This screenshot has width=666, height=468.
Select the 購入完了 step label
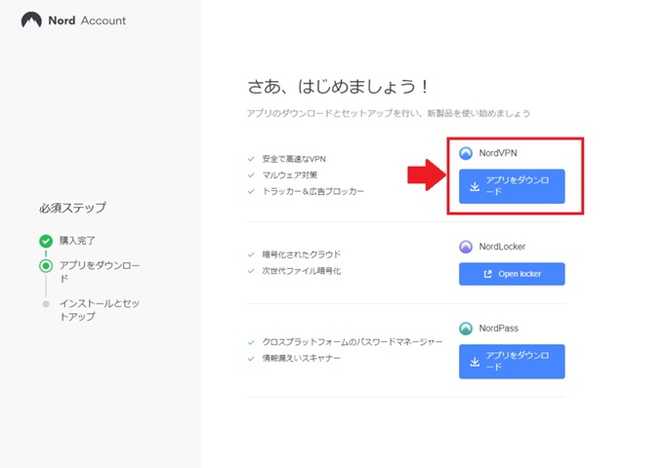pyautogui.click(x=77, y=241)
